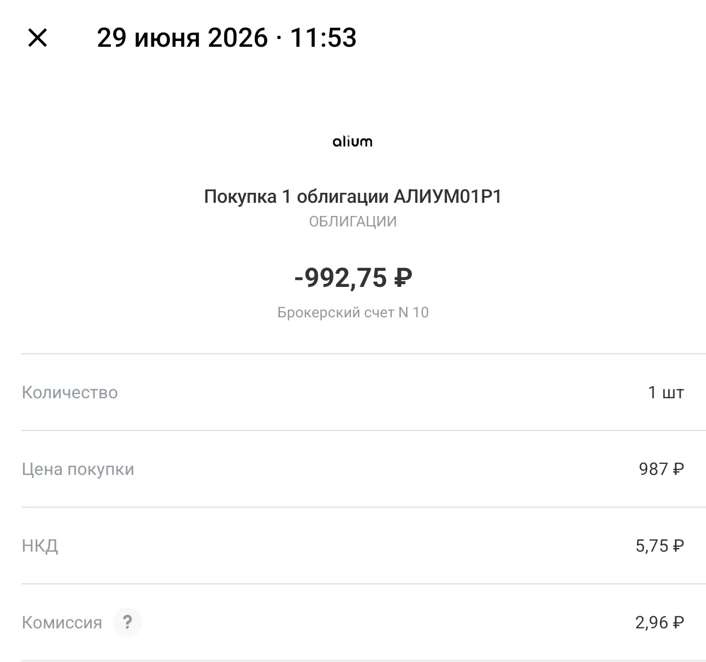
Task: Tap the Цена покупки row label
Action: pos(78,469)
